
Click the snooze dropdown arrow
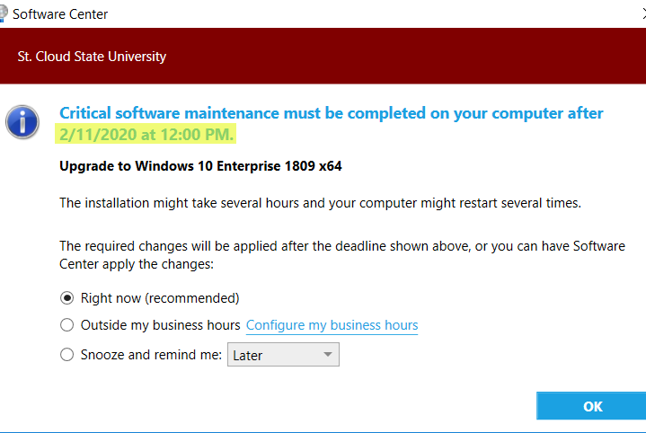(328, 354)
